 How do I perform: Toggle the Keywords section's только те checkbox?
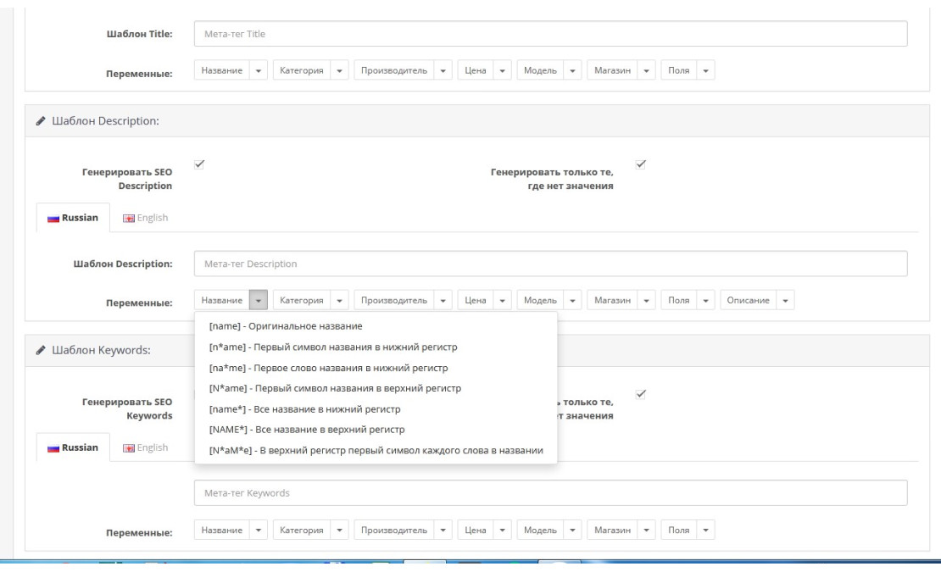tap(641, 393)
